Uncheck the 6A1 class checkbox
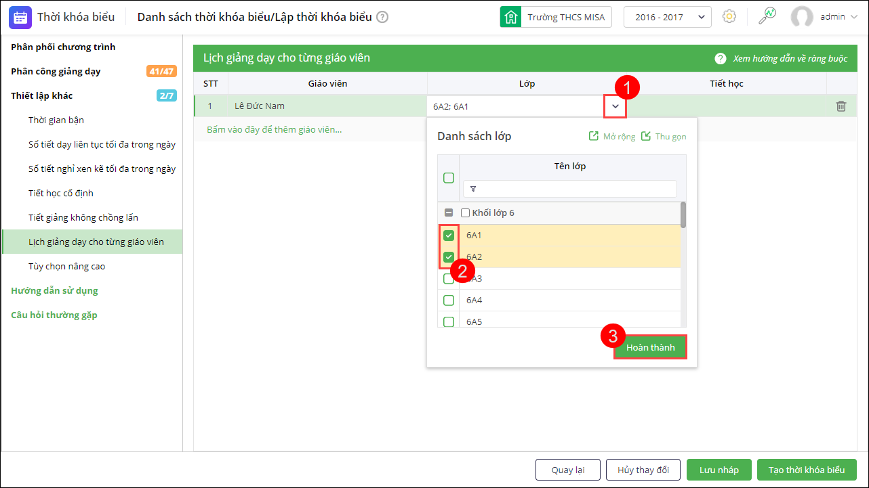869x488 pixels. coord(449,236)
